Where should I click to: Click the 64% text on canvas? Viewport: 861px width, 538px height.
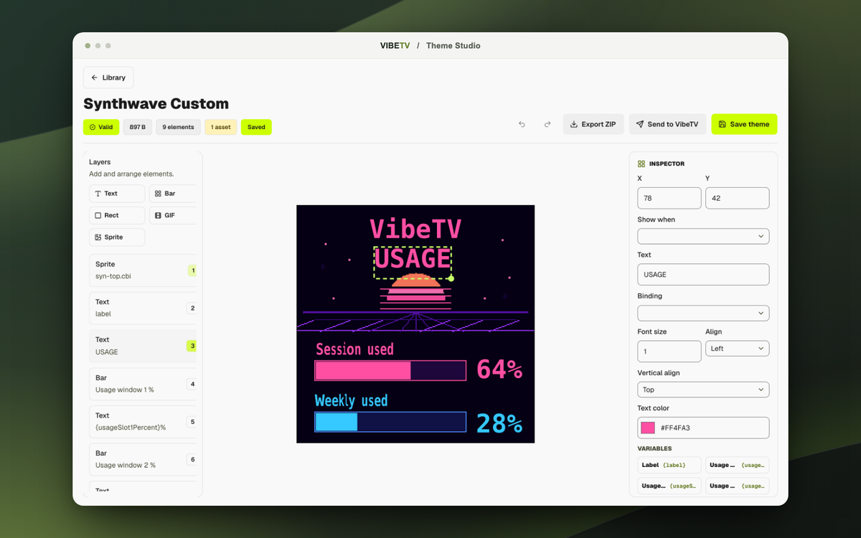pos(499,369)
